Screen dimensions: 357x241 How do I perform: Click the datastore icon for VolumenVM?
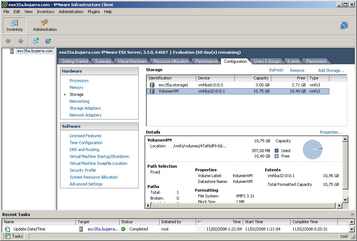(x=152, y=91)
